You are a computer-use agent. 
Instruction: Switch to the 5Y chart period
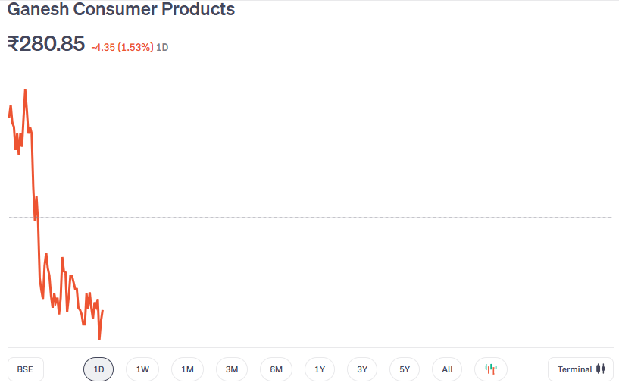(x=405, y=369)
